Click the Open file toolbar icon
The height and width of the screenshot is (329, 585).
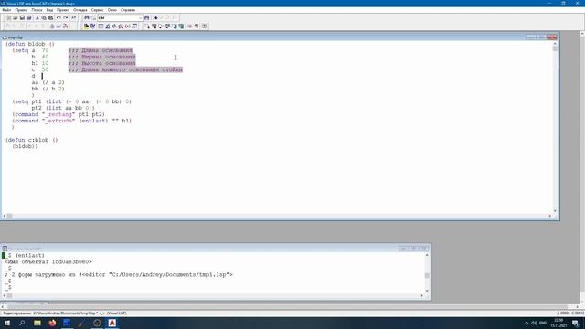16,18
